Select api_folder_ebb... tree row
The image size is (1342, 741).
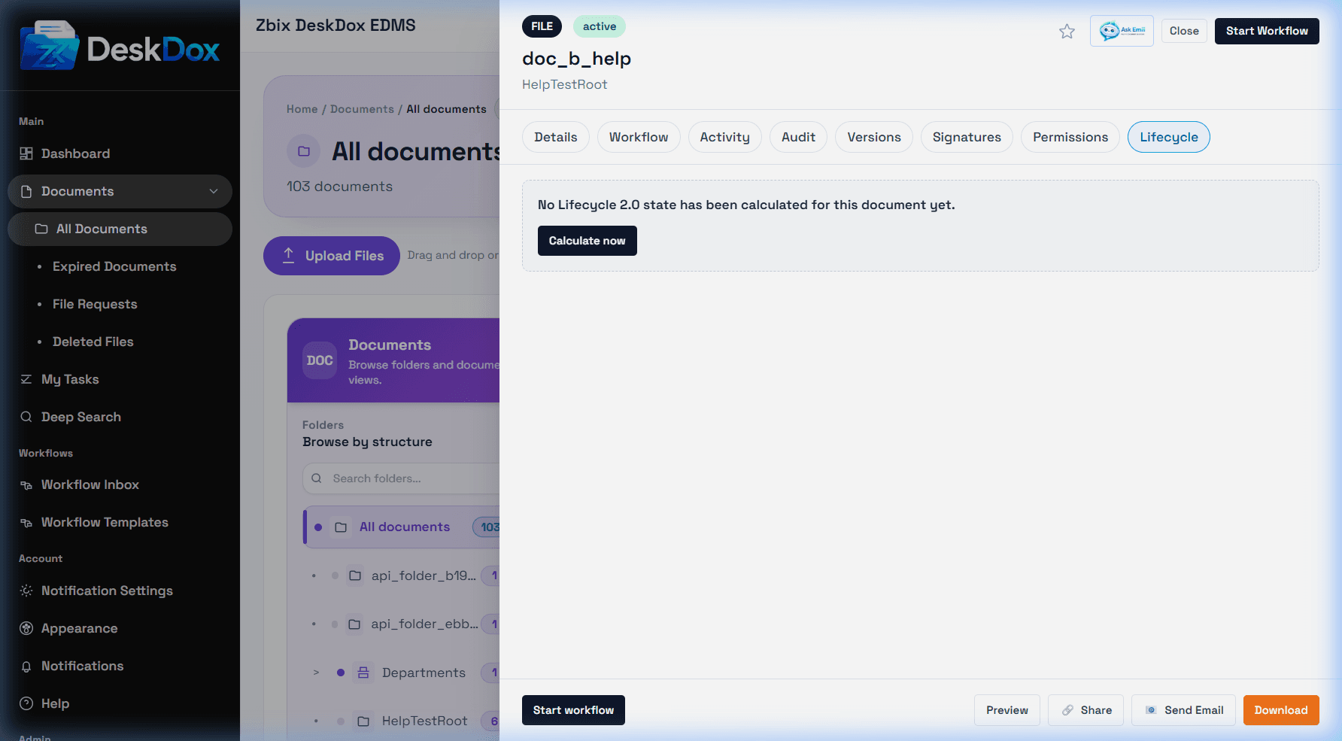point(402,624)
